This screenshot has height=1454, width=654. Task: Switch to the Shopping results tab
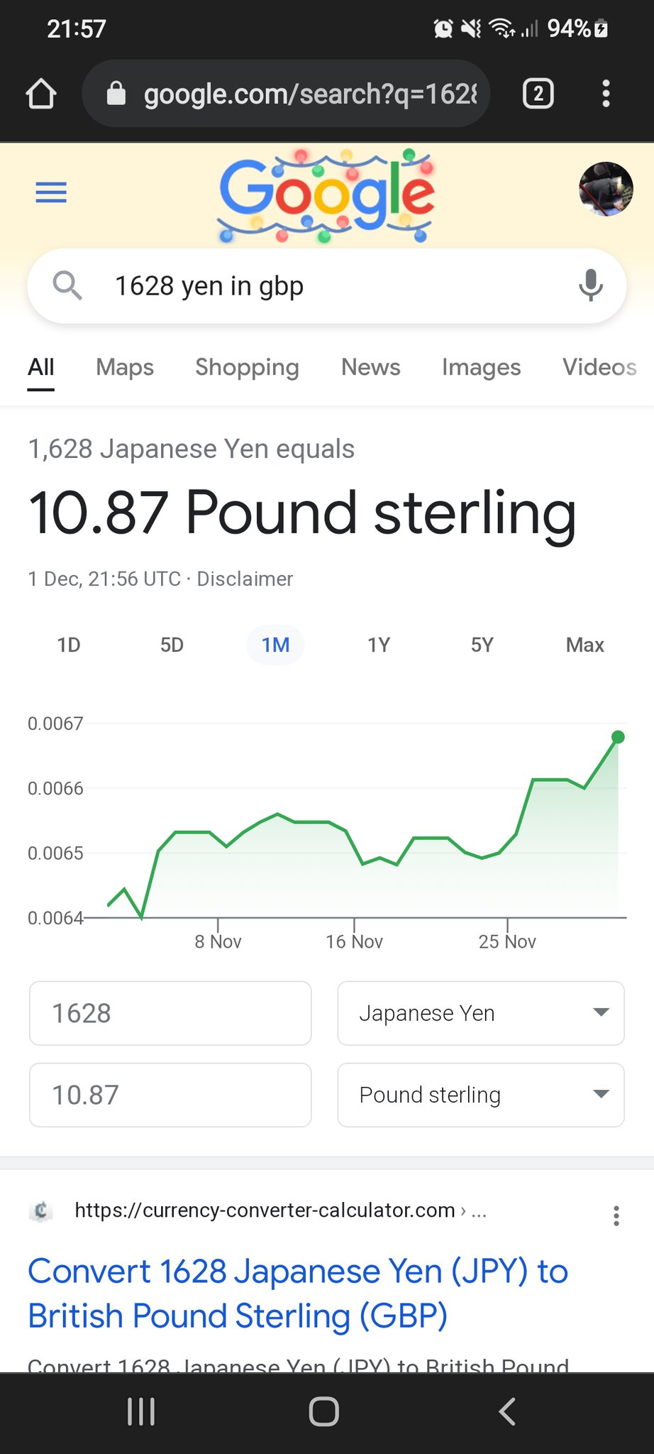point(247,367)
